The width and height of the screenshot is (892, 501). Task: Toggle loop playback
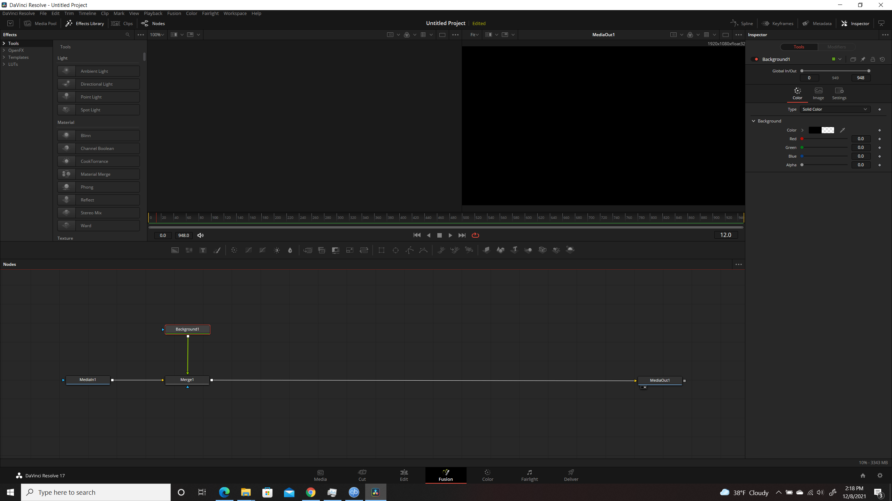(x=475, y=236)
